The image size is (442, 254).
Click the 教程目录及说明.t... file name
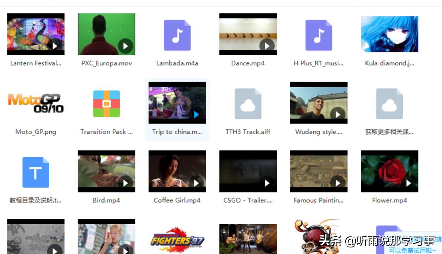coord(36,200)
